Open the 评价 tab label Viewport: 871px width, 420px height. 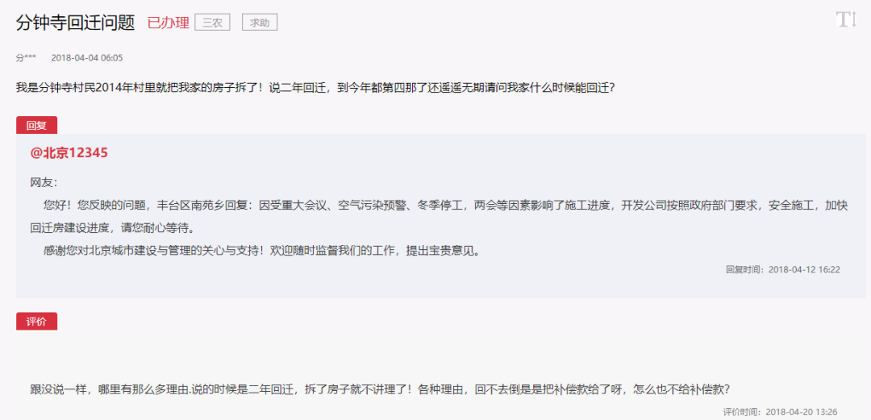point(36,321)
